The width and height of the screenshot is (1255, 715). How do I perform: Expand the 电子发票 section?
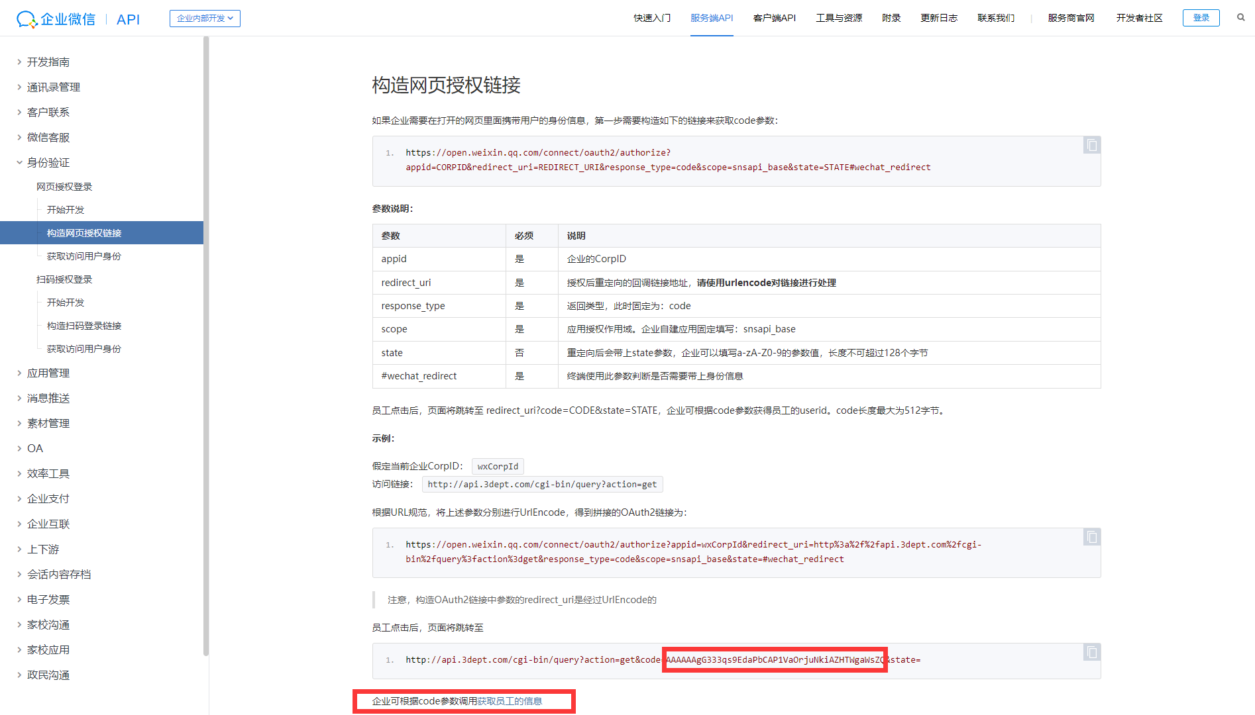pos(48,599)
